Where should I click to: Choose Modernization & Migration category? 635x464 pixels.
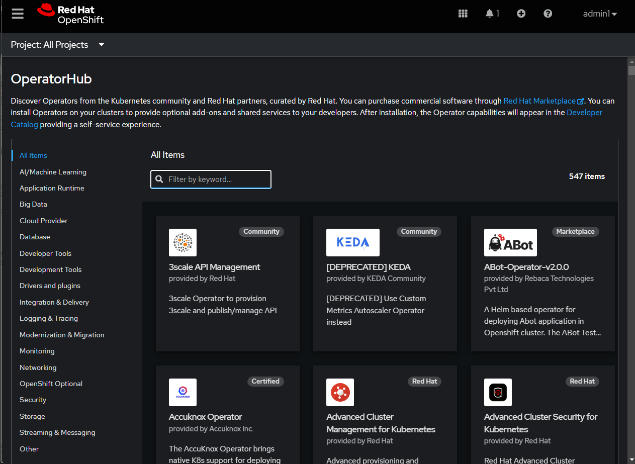tap(62, 335)
